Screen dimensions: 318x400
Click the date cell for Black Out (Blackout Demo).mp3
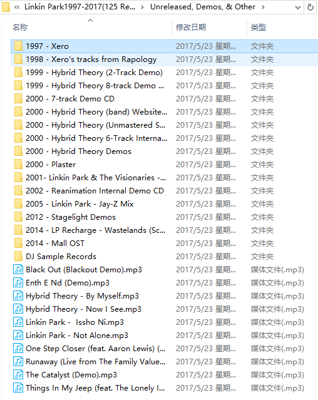coord(206,269)
